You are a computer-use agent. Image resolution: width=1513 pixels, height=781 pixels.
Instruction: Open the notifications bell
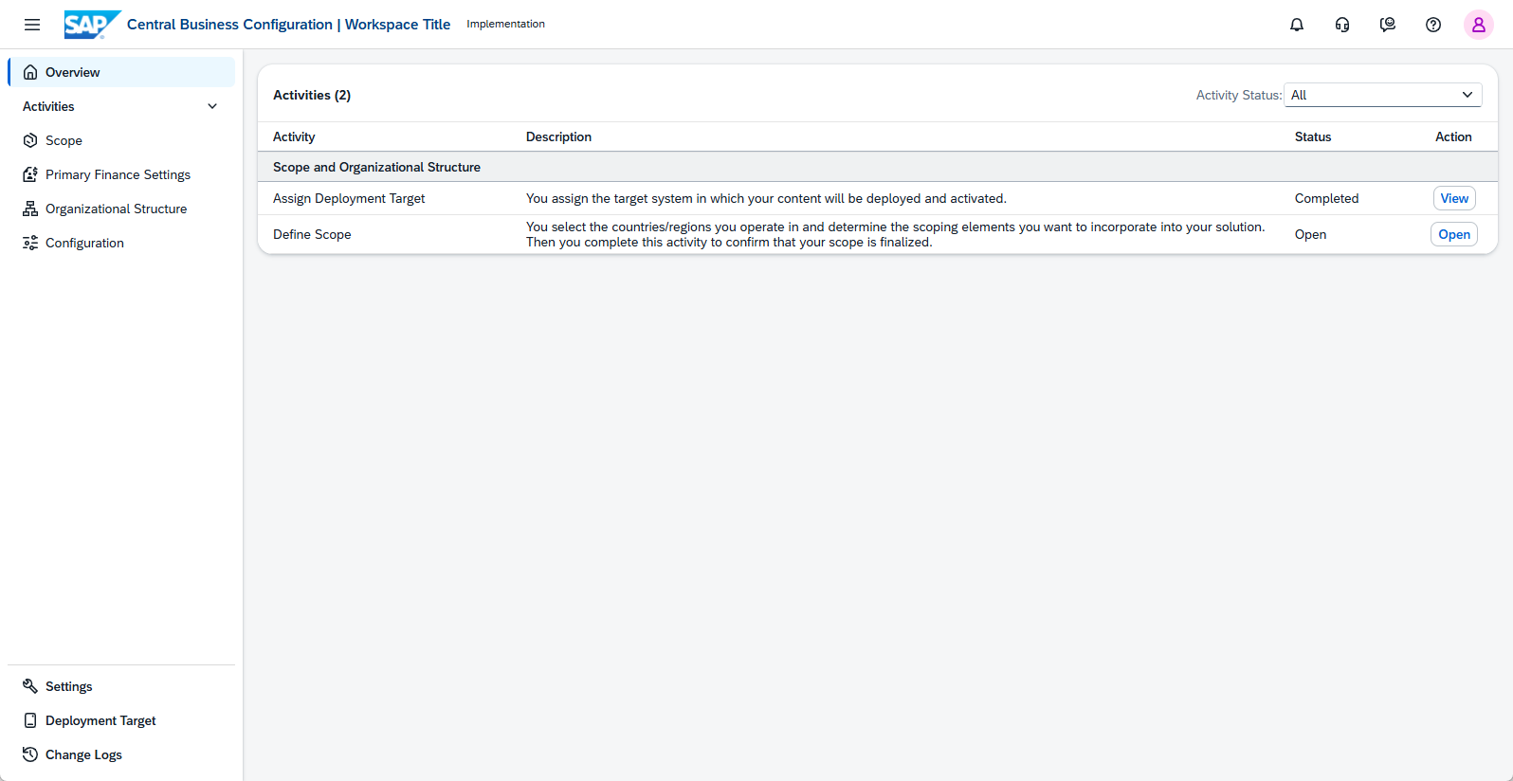[x=1297, y=25]
